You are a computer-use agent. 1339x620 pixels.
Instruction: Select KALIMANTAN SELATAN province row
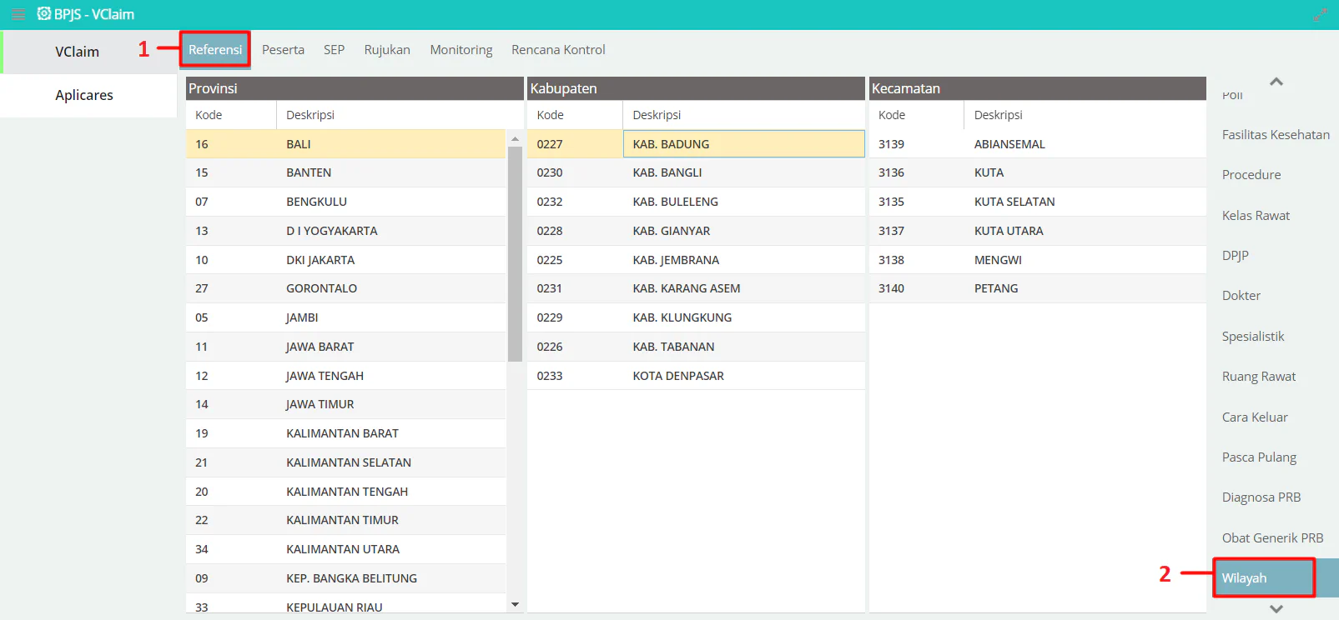coord(346,462)
